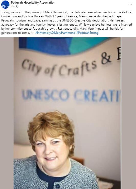Click the globe public audience icon

click(x=17, y=6)
